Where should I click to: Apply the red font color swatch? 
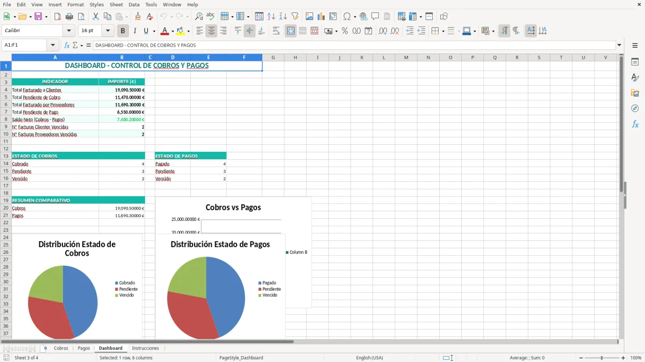tap(165, 31)
